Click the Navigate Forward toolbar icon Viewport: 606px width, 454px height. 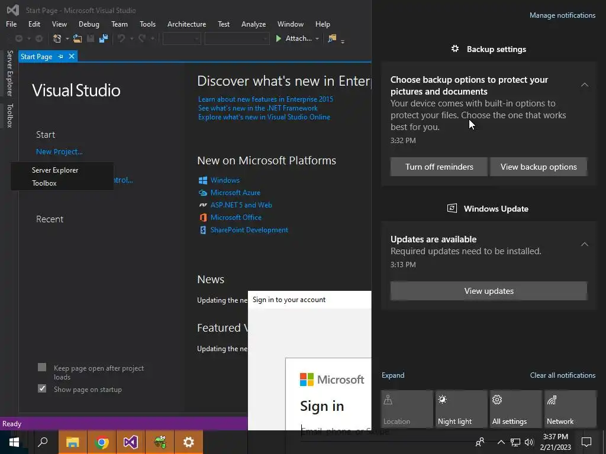39,38
